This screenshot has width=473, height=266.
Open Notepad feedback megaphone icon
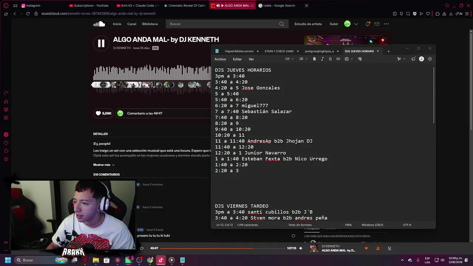click(x=413, y=59)
